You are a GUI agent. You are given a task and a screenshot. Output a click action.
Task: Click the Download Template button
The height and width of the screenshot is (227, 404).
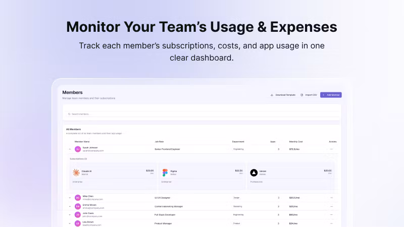283,95
